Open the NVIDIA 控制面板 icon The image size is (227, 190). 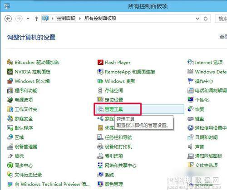click(10, 72)
